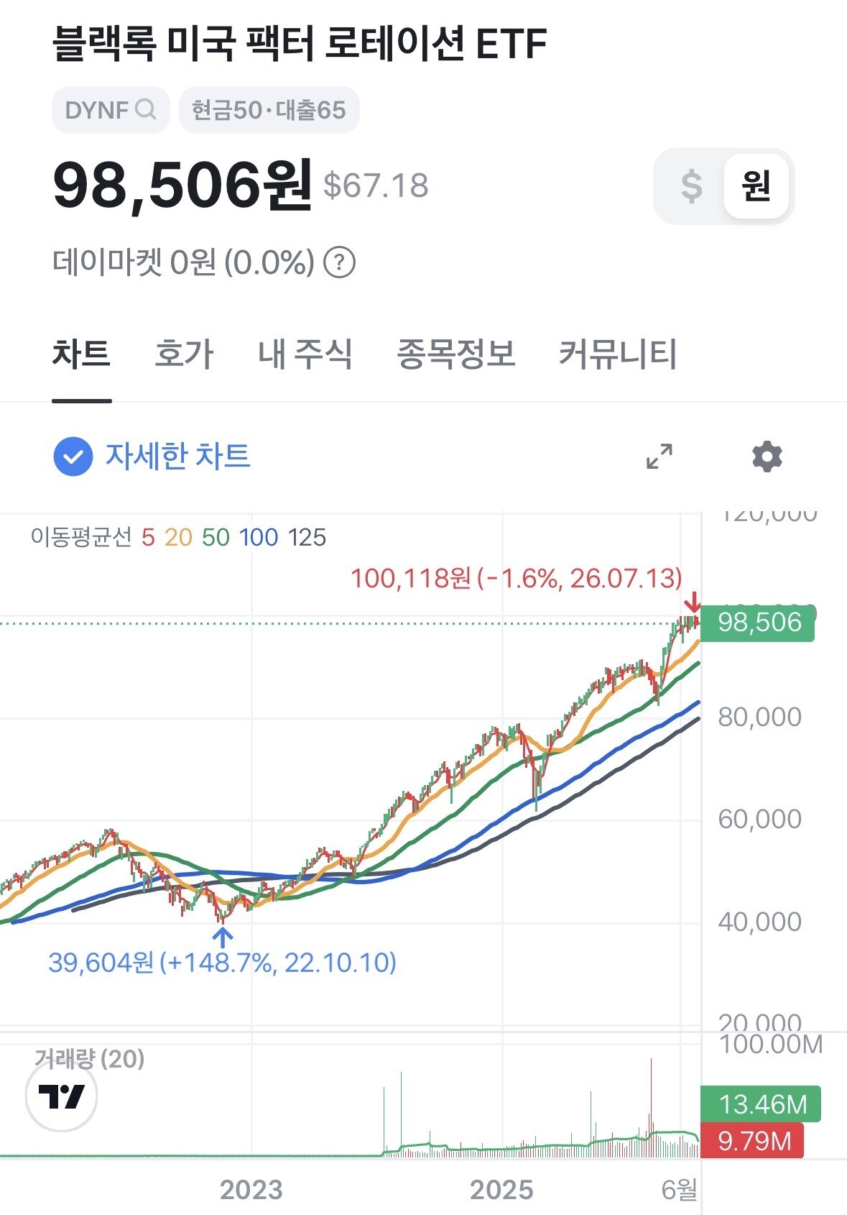Switch currency display to dollar ($)
Viewport: 847px width, 1215px height.
tap(691, 186)
